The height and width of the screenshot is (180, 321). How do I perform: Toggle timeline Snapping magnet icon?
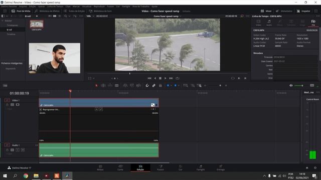click(x=147, y=85)
